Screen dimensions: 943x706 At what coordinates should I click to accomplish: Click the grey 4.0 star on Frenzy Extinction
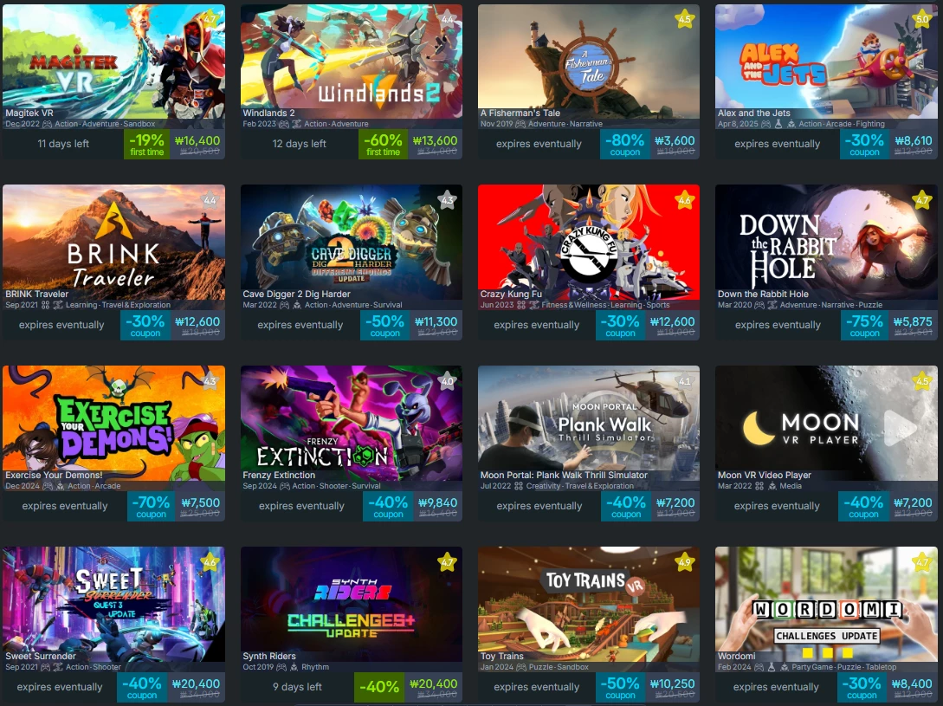coord(448,382)
